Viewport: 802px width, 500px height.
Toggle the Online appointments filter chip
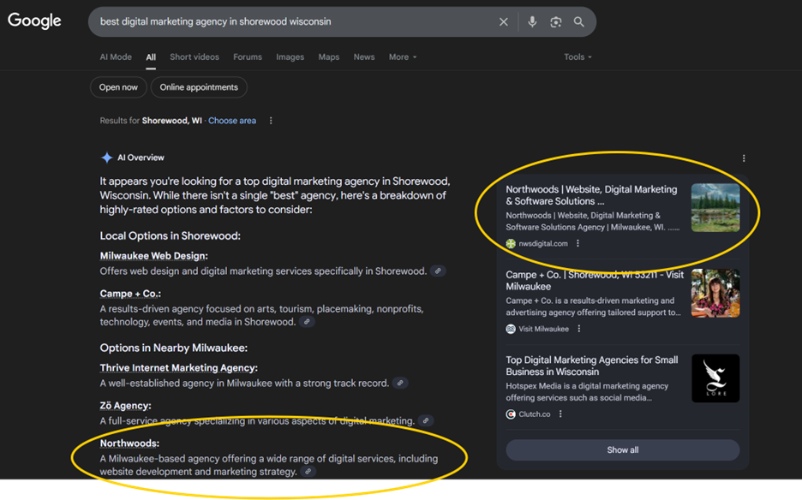click(x=199, y=87)
